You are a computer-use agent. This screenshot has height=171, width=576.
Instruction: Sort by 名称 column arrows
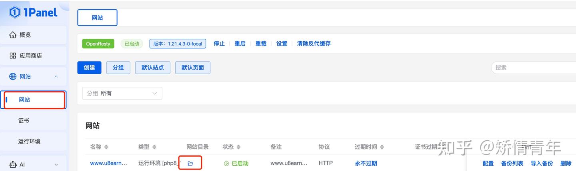(x=106, y=147)
